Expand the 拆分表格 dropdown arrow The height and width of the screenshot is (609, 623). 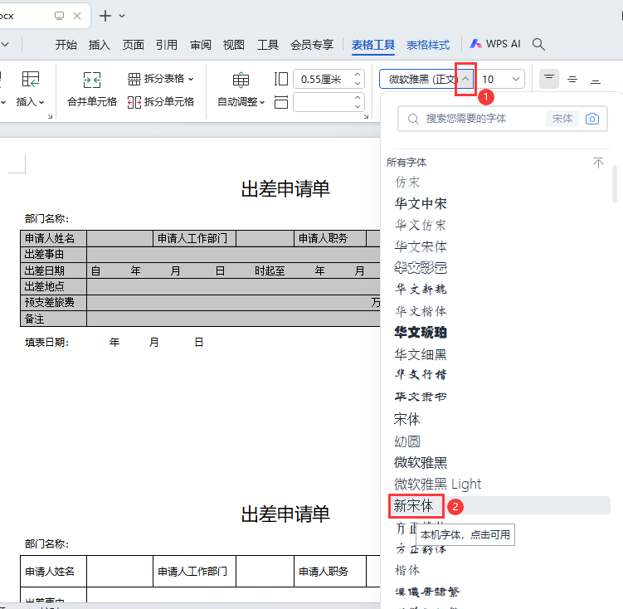tap(191, 79)
